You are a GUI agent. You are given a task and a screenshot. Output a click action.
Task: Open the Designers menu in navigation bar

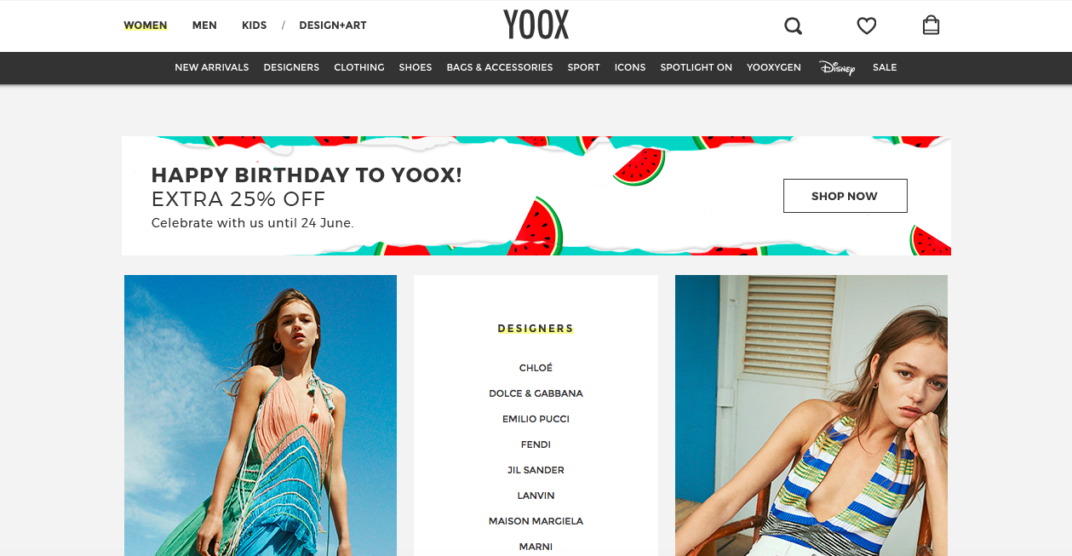click(291, 67)
